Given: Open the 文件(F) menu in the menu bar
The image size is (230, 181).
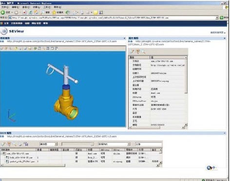Looking at the screenshot, I should [5, 7].
